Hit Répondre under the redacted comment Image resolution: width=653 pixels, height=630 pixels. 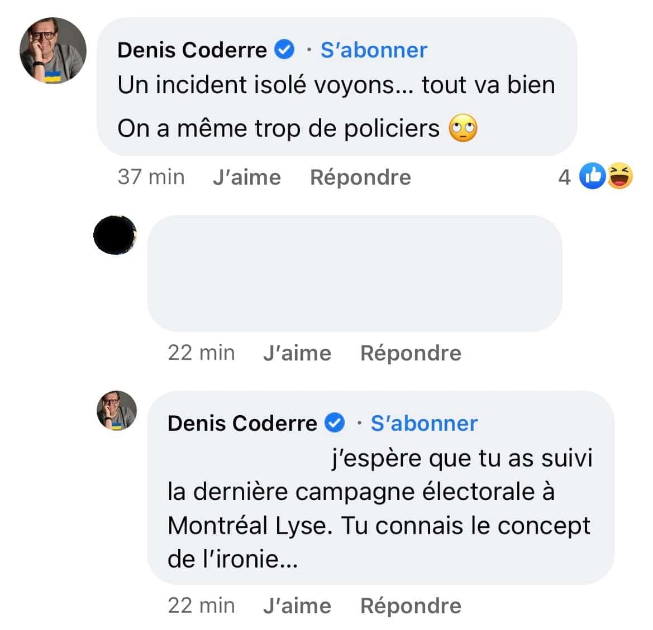coord(411,353)
